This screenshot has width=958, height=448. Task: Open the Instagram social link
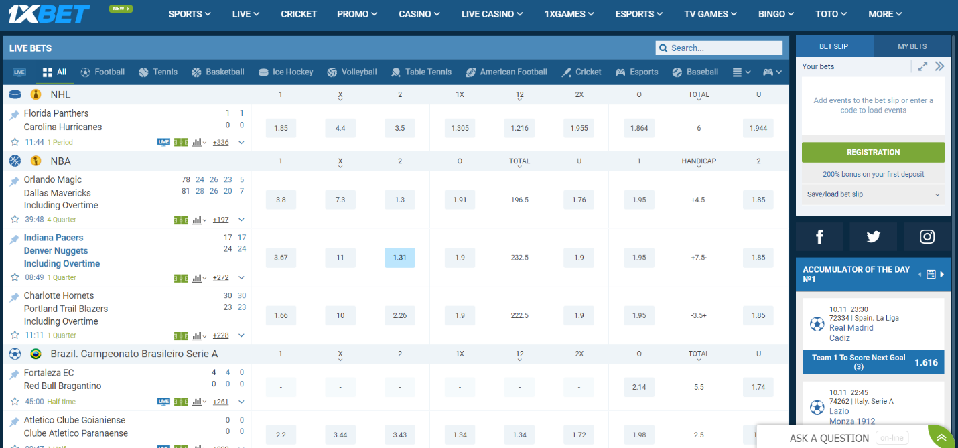[927, 236]
